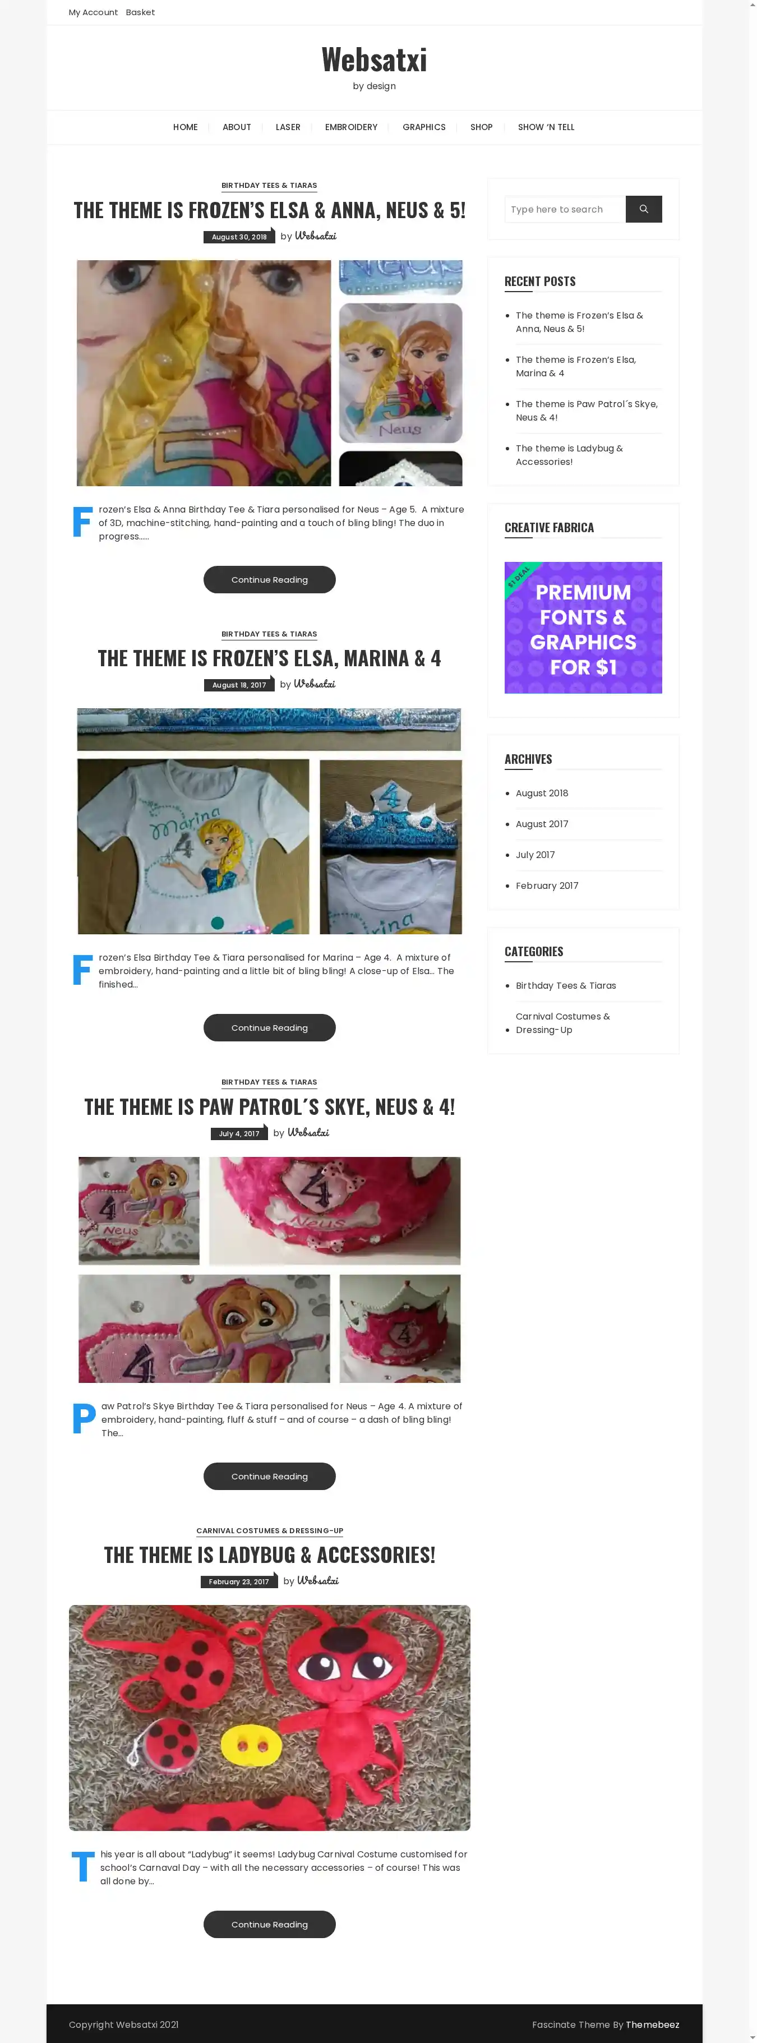
Task: Continue Reading the Frozen Elsa & Anna post
Action: tap(270, 580)
